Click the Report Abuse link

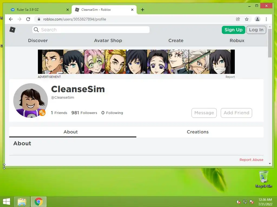pos(251,160)
